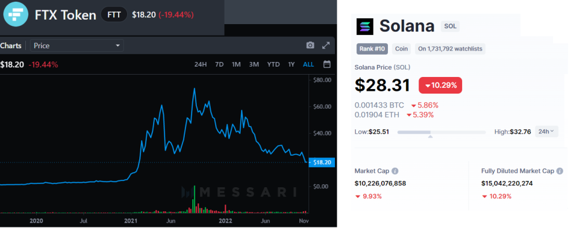Select the 1Y timeframe
Viewport: 571px width, 228px height.
[291, 65]
